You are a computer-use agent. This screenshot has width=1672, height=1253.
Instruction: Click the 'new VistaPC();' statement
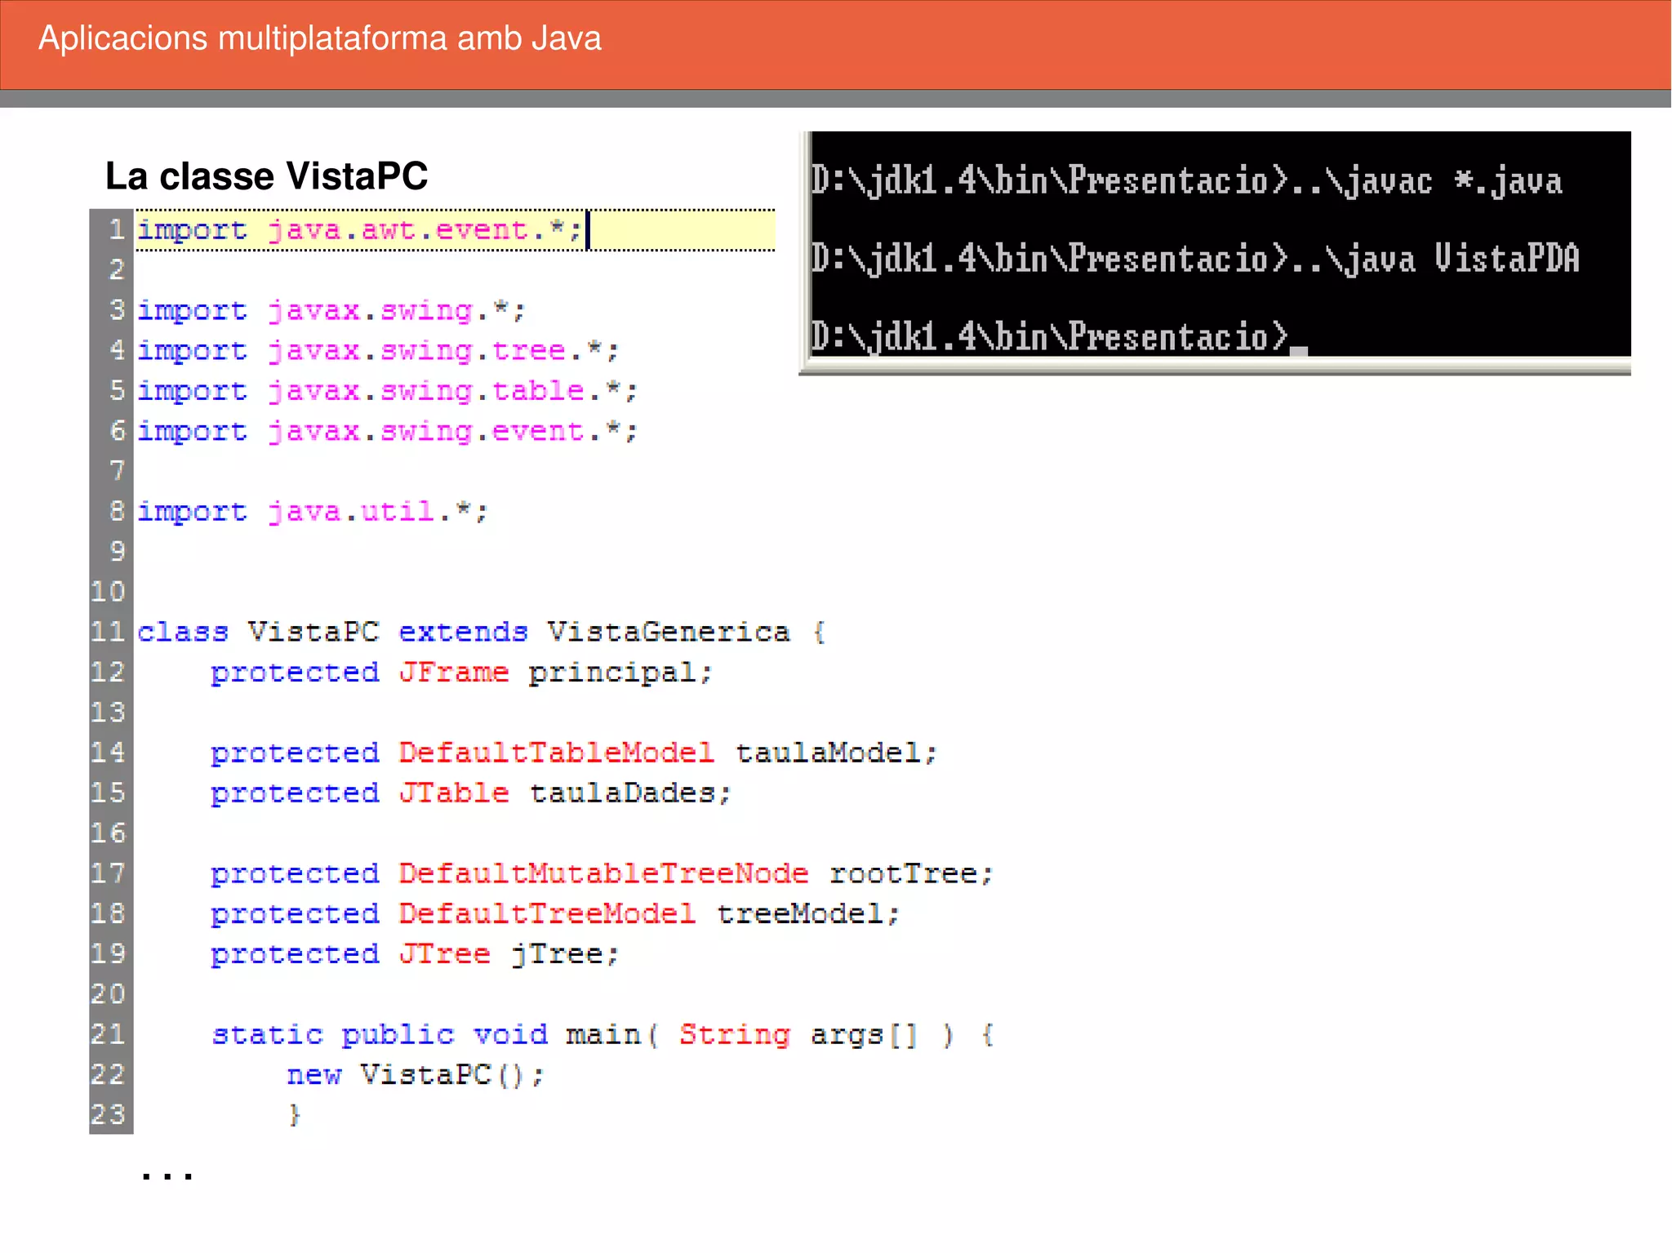(x=415, y=1074)
